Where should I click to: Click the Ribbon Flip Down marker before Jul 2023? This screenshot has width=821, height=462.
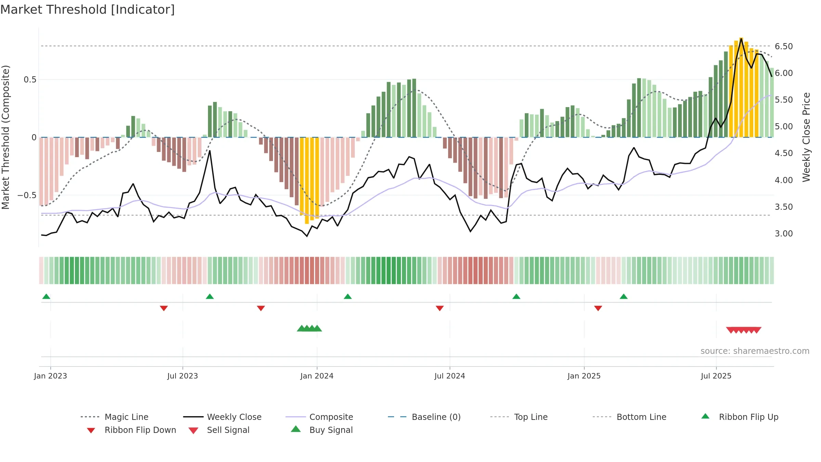pyautogui.click(x=164, y=308)
